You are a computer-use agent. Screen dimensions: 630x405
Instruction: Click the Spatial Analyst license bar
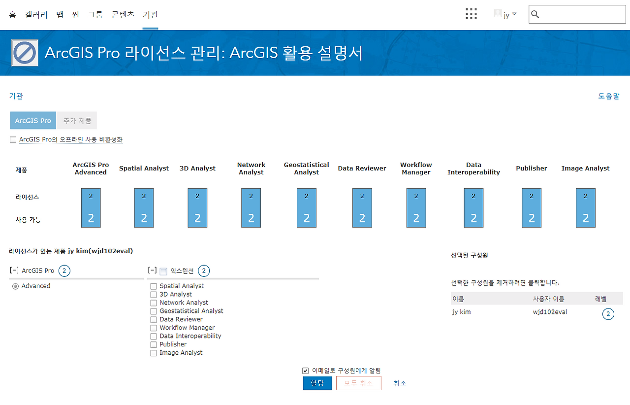point(144,208)
